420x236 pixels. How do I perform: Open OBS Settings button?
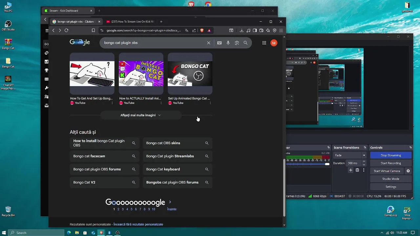click(391, 187)
